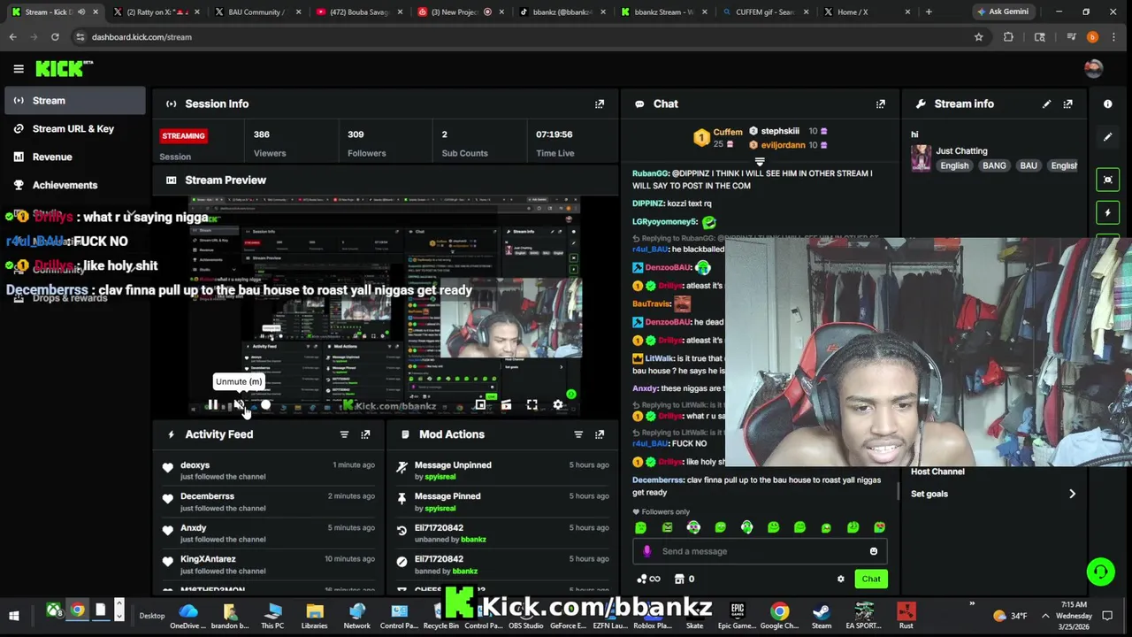Screen dimensions: 1132x637
Task: Bookmark this page with the star icon
Action: (x=978, y=37)
